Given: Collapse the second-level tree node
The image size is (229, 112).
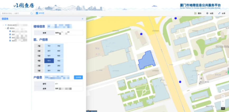Looking at the screenshot, I should coord(5,28).
